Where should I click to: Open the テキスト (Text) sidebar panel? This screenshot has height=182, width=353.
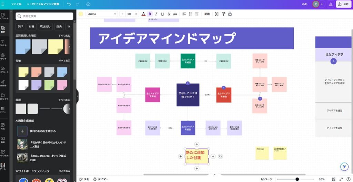tap(3, 43)
